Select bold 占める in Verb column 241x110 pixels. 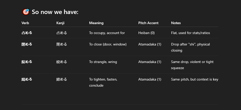[27, 33]
